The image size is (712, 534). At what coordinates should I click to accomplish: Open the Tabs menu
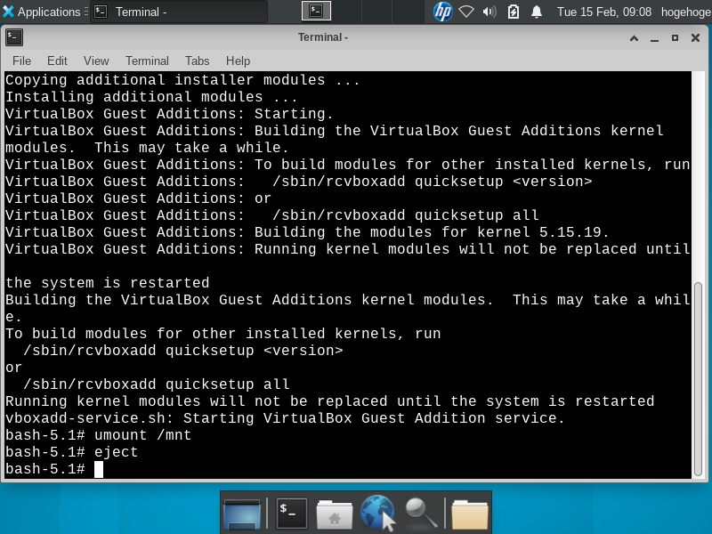[x=197, y=61]
